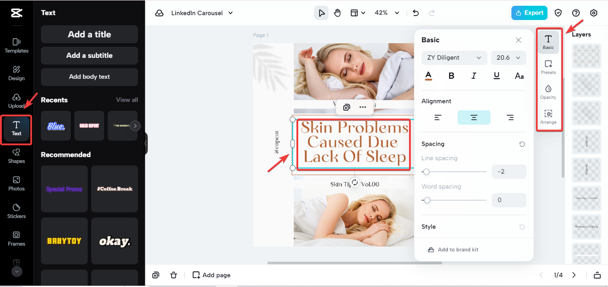
Task: Open the shield privacy icon
Action: (x=559, y=13)
